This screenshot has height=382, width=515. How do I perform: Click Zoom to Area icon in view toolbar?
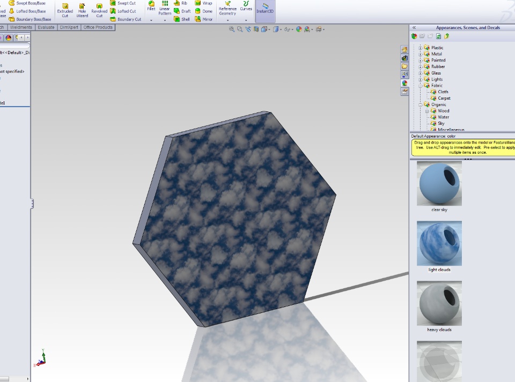point(240,29)
